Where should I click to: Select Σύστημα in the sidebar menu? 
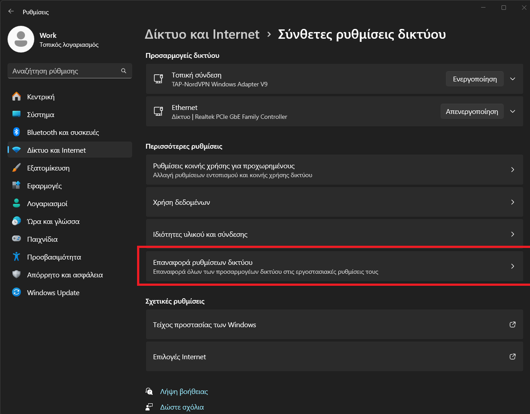click(x=40, y=114)
